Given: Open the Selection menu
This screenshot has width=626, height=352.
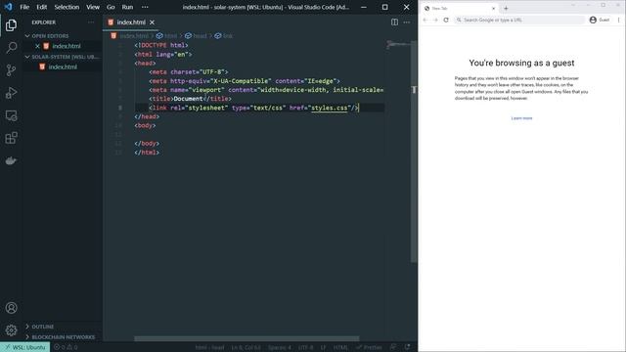Looking at the screenshot, I should pyautogui.click(x=67, y=7).
